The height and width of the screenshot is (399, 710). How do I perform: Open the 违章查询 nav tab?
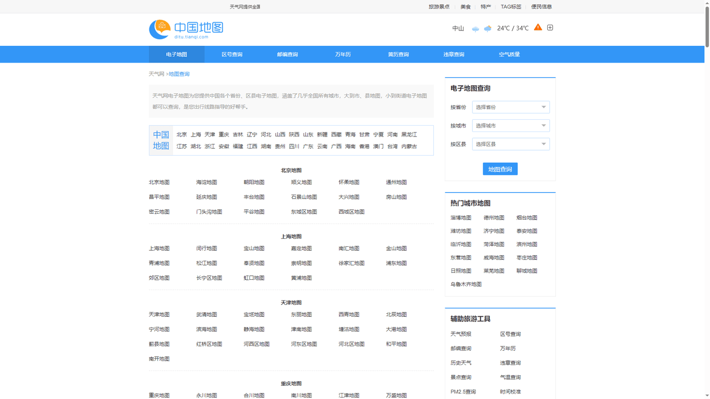(x=454, y=54)
